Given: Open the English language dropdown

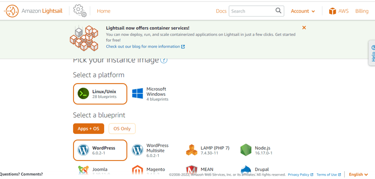Looking at the screenshot, I should tap(358, 175).
